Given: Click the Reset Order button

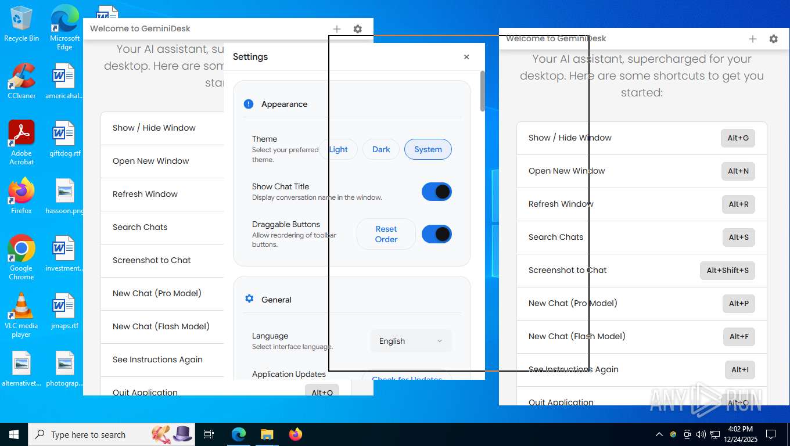Looking at the screenshot, I should [x=386, y=234].
